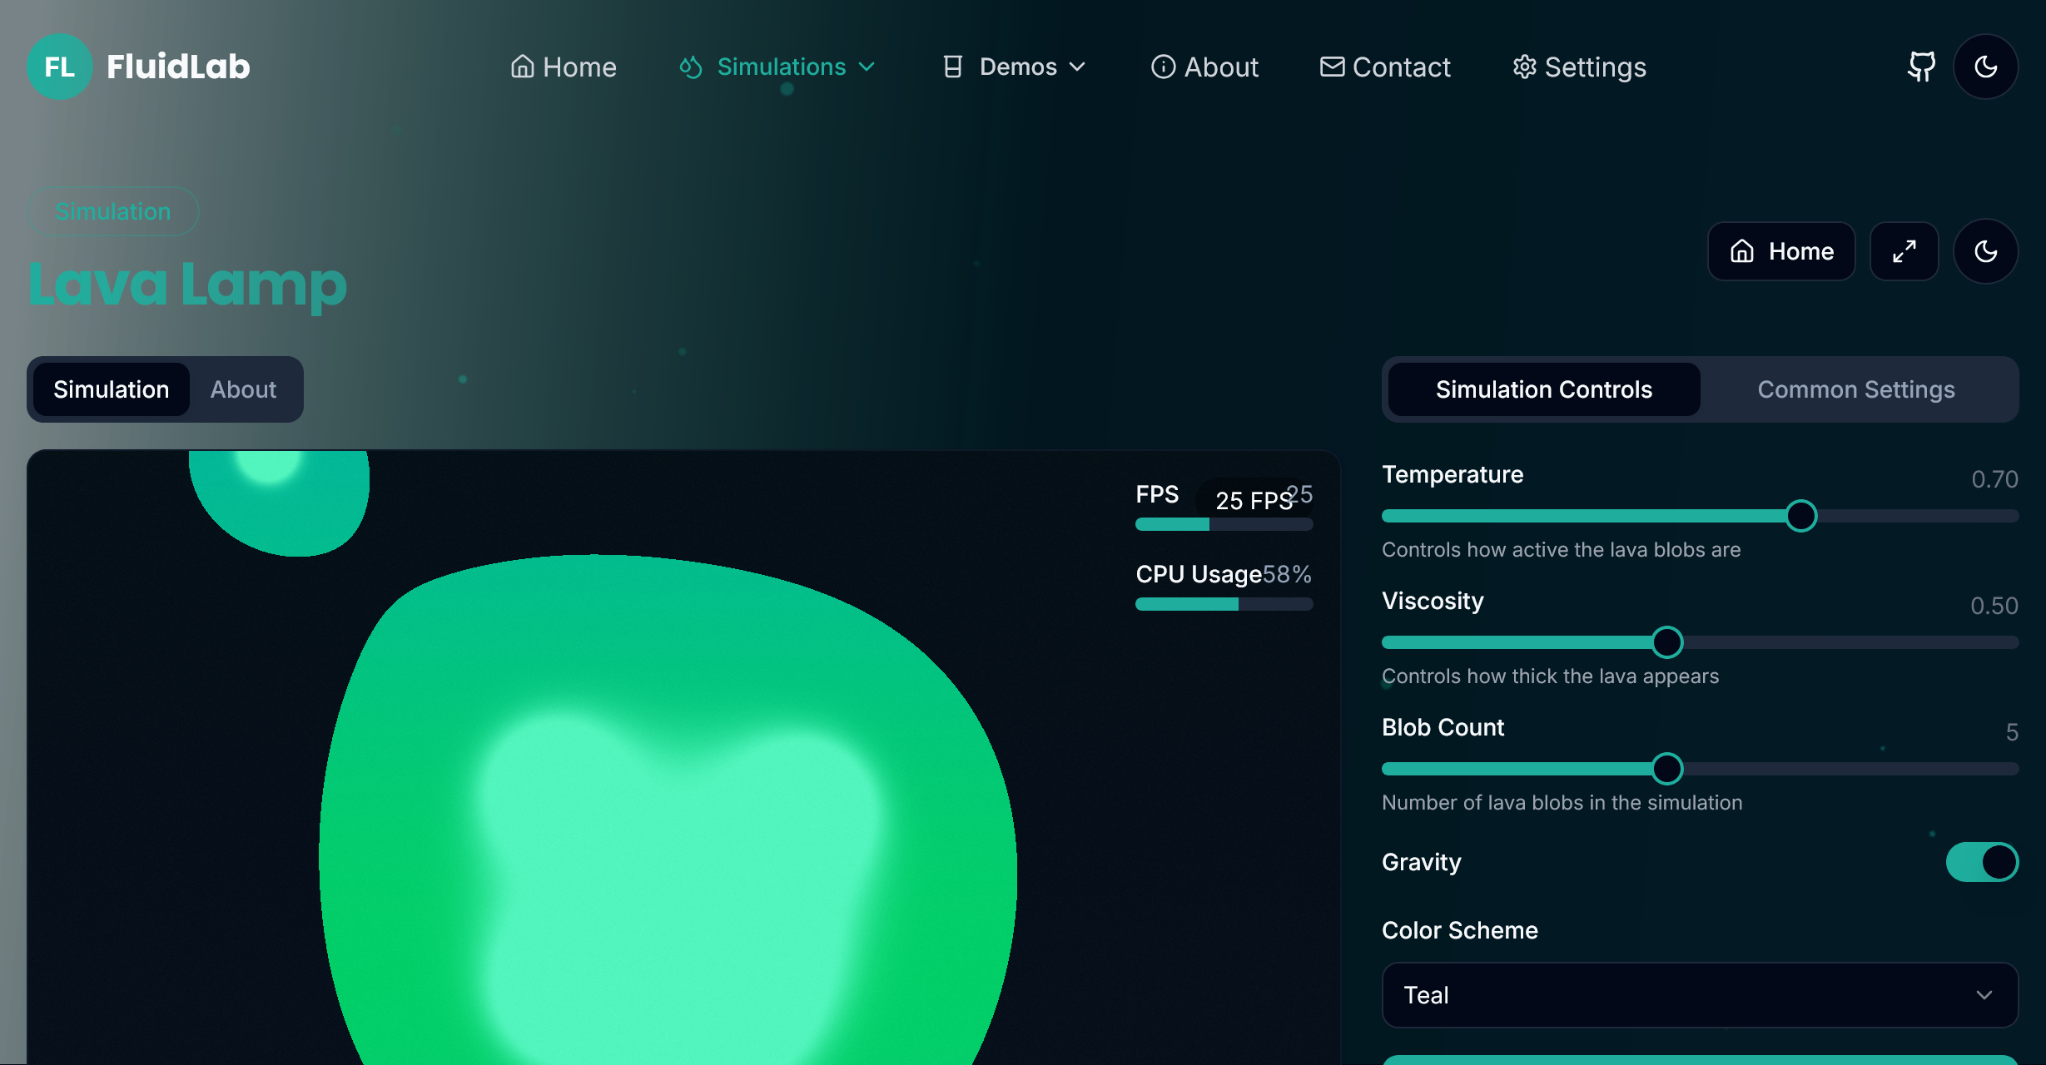Click the Simulation badge above Lava Lamp title

click(x=113, y=211)
